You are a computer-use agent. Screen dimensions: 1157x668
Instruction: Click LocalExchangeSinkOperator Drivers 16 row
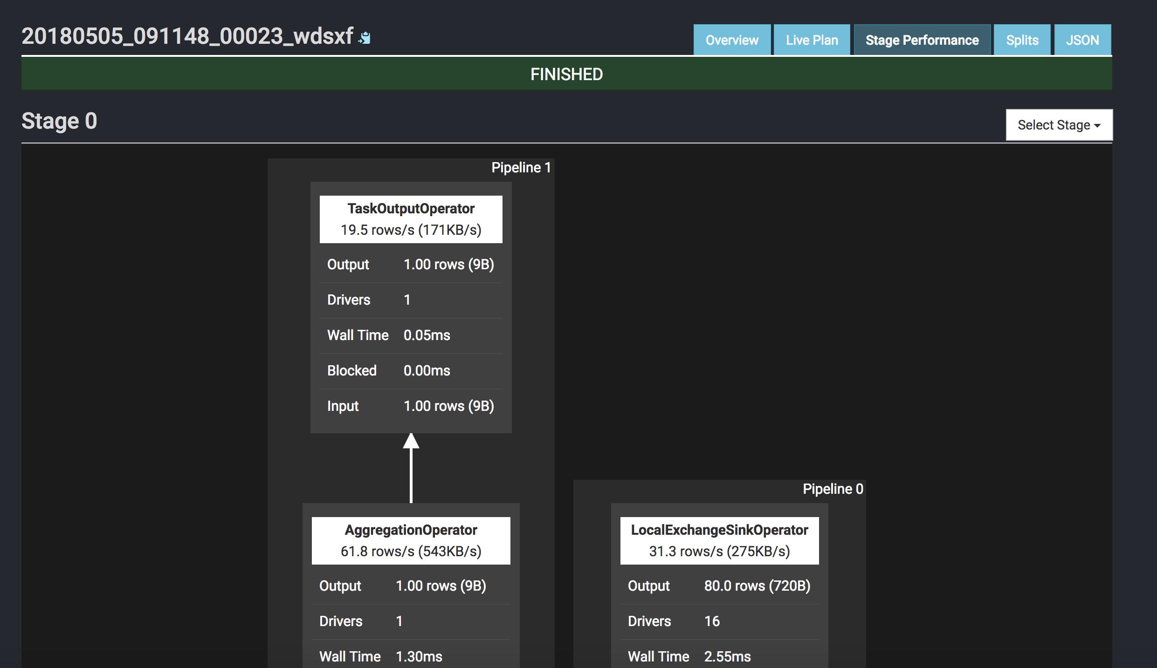pos(719,621)
